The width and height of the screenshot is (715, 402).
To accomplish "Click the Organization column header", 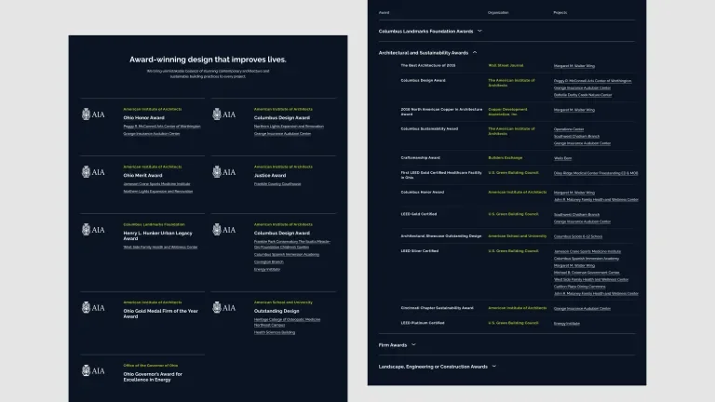I will click(498, 13).
